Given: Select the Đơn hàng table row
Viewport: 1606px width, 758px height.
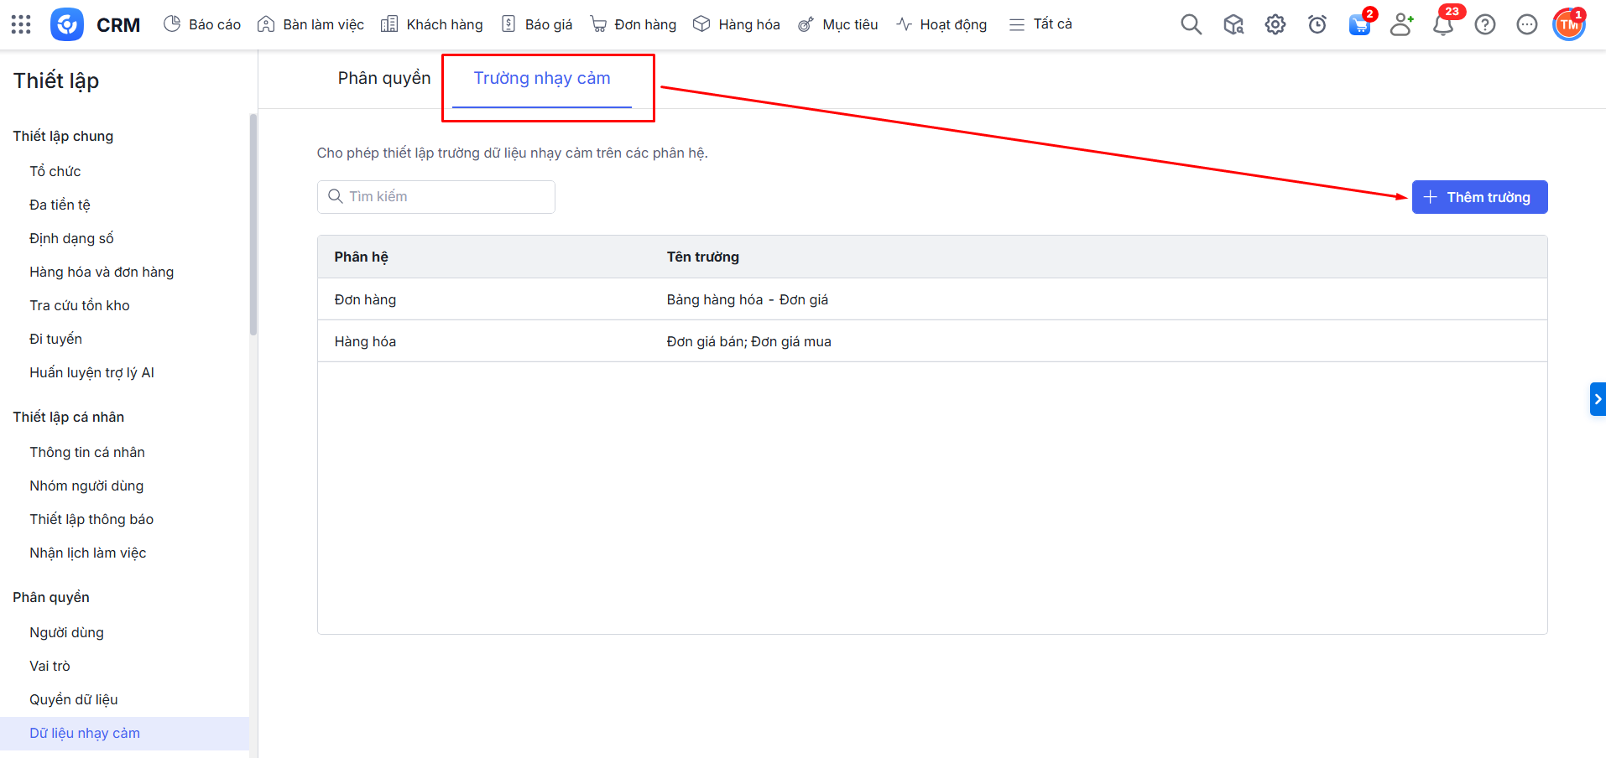Looking at the screenshot, I should click(931, 299).
